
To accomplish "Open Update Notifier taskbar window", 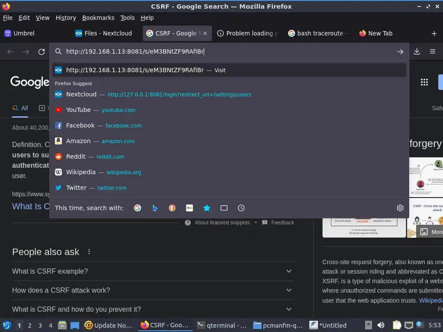I will [109, 325].
